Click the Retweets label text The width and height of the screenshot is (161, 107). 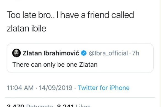coord(40,106)
